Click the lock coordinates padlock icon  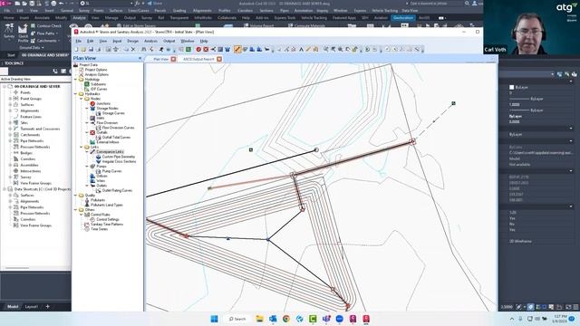click(x=354, y=49)
